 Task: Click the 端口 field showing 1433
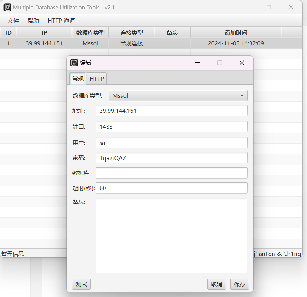(x=172, y=126)
